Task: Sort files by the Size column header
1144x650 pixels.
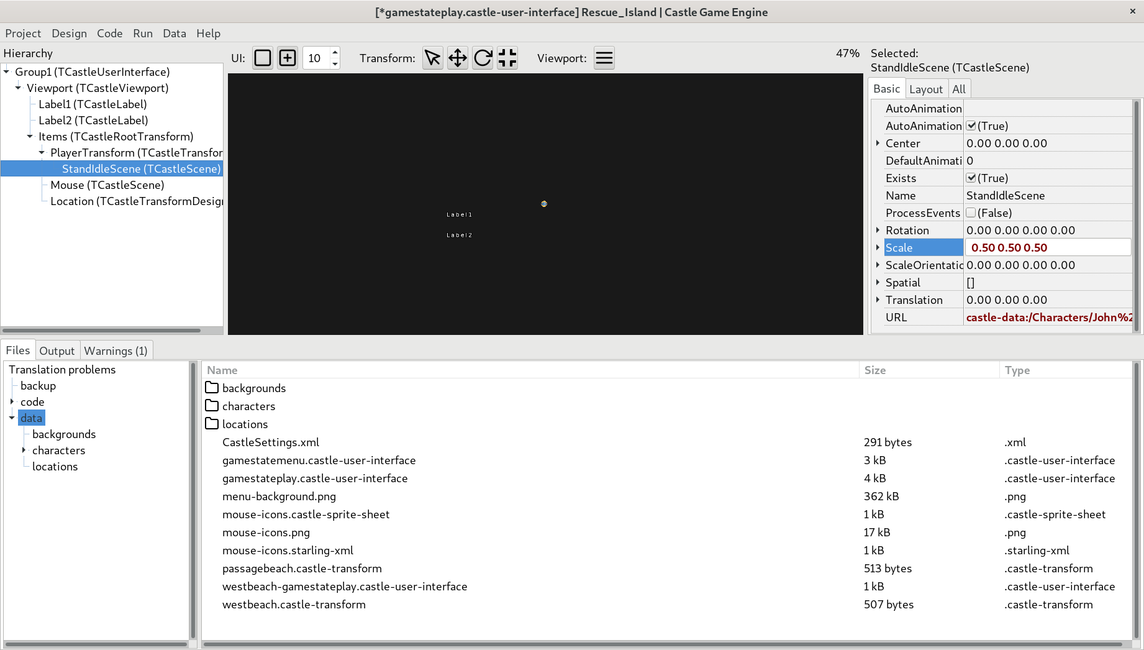Action: click(930, 370)
